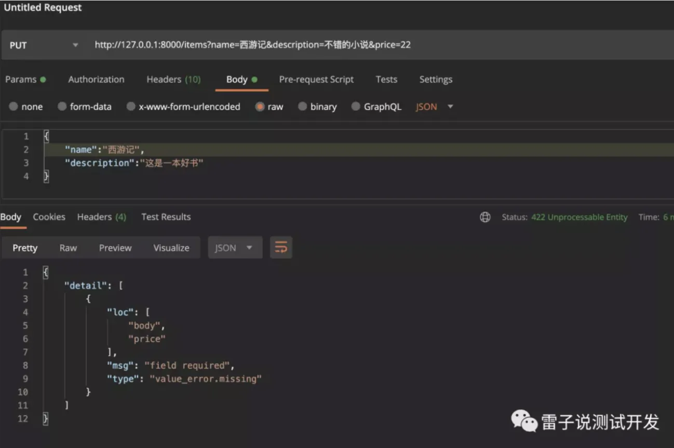Open the Pre-request Script tab

tap(316, 80)
